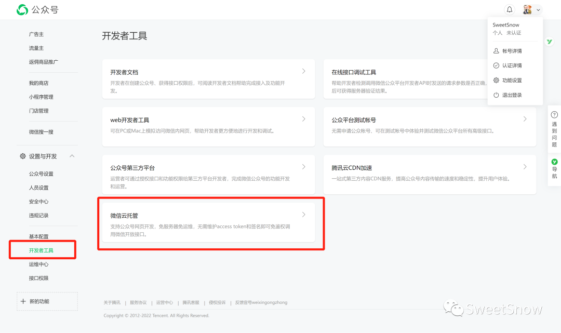Click the 退出登录 power icon
This screenshot has width=561, height=333.
[x=496, y=95]
